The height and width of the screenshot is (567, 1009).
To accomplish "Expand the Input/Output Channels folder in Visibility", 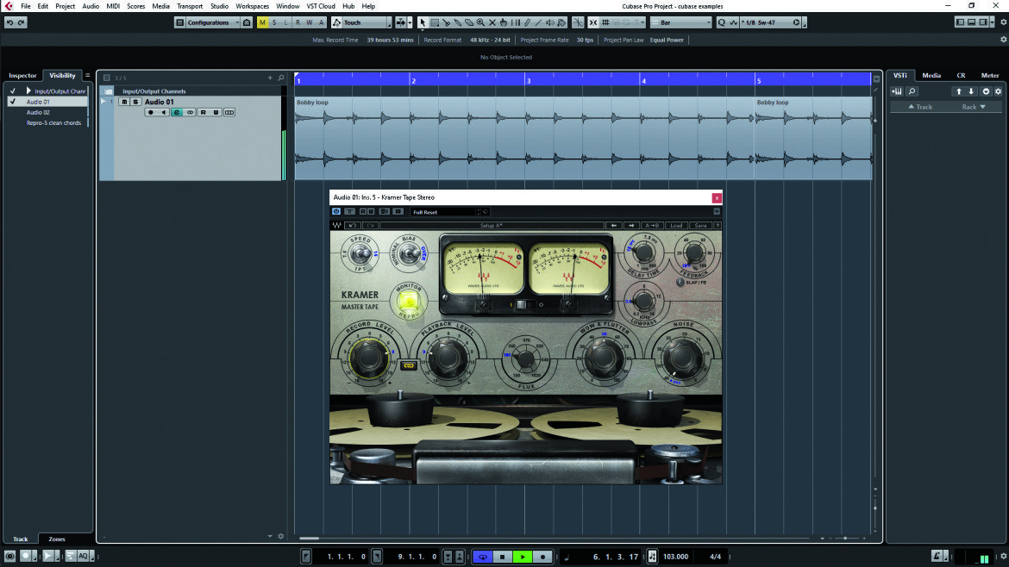I will [28, 91].
